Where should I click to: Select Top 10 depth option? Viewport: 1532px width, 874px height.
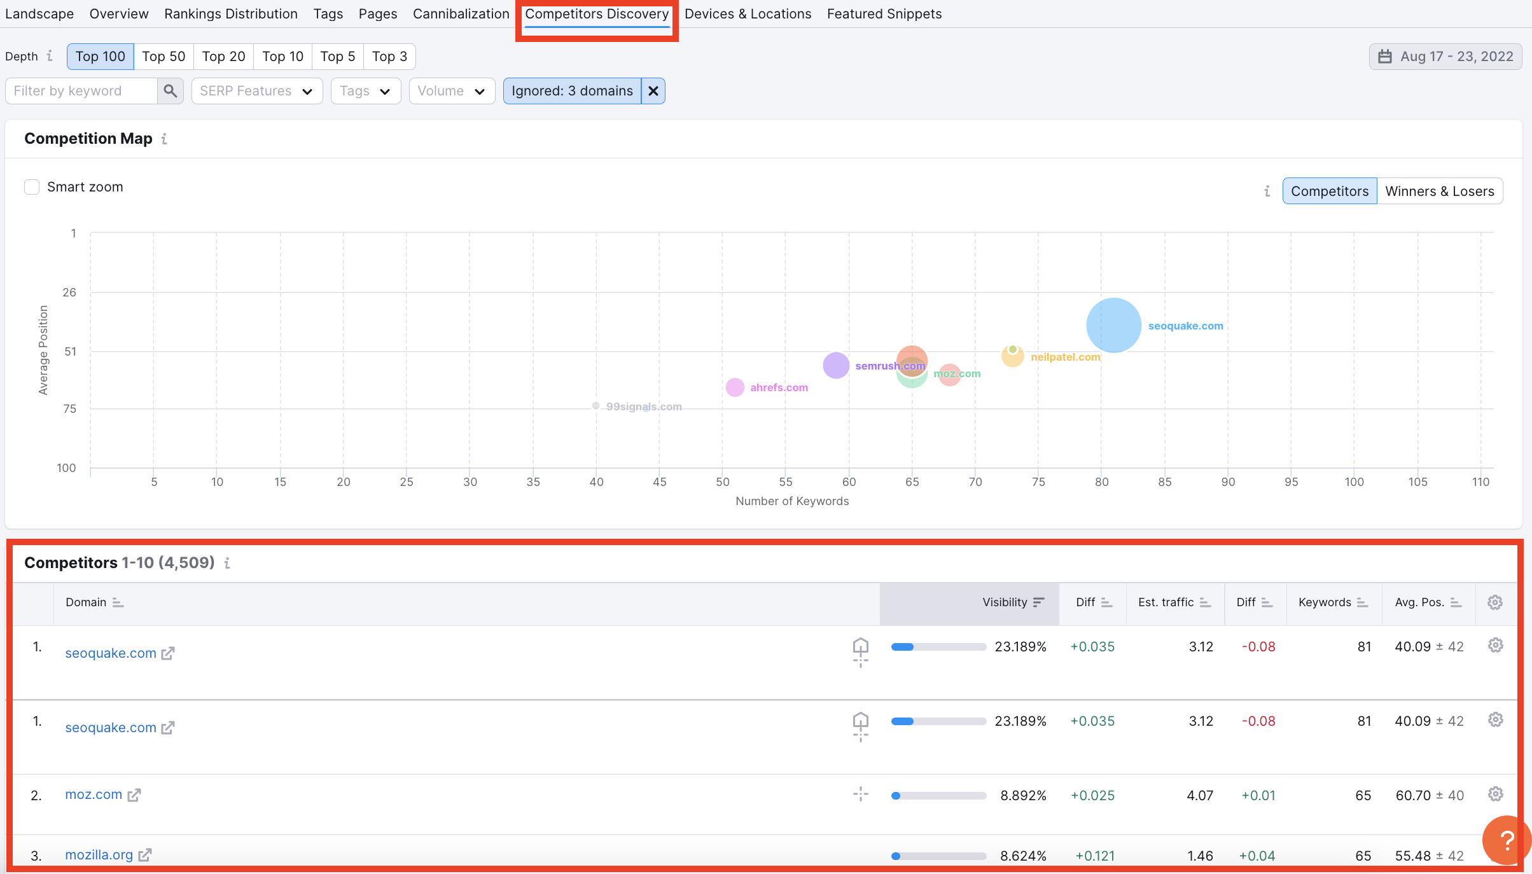click(x=282, y=57)
